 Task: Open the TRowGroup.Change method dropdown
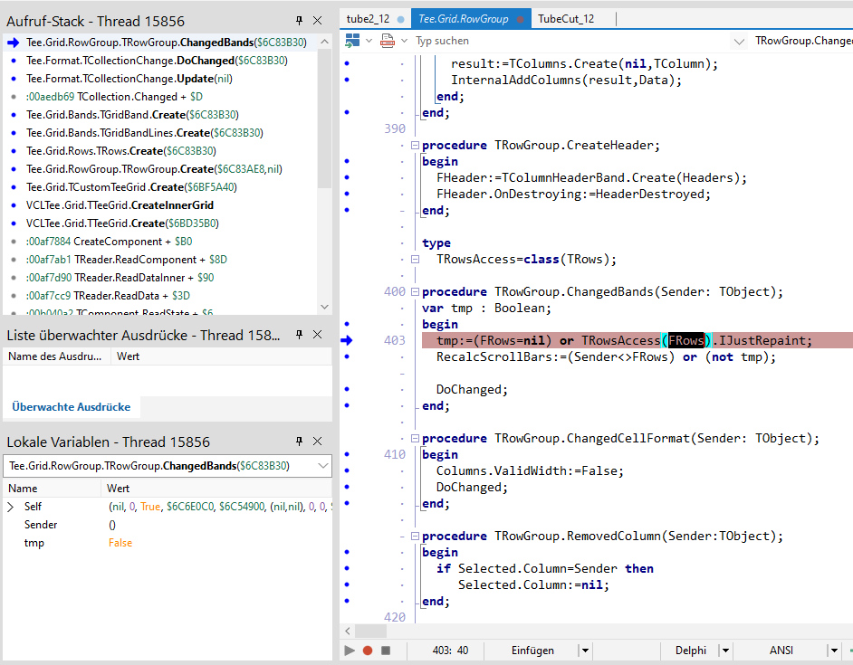pos(738,42)
